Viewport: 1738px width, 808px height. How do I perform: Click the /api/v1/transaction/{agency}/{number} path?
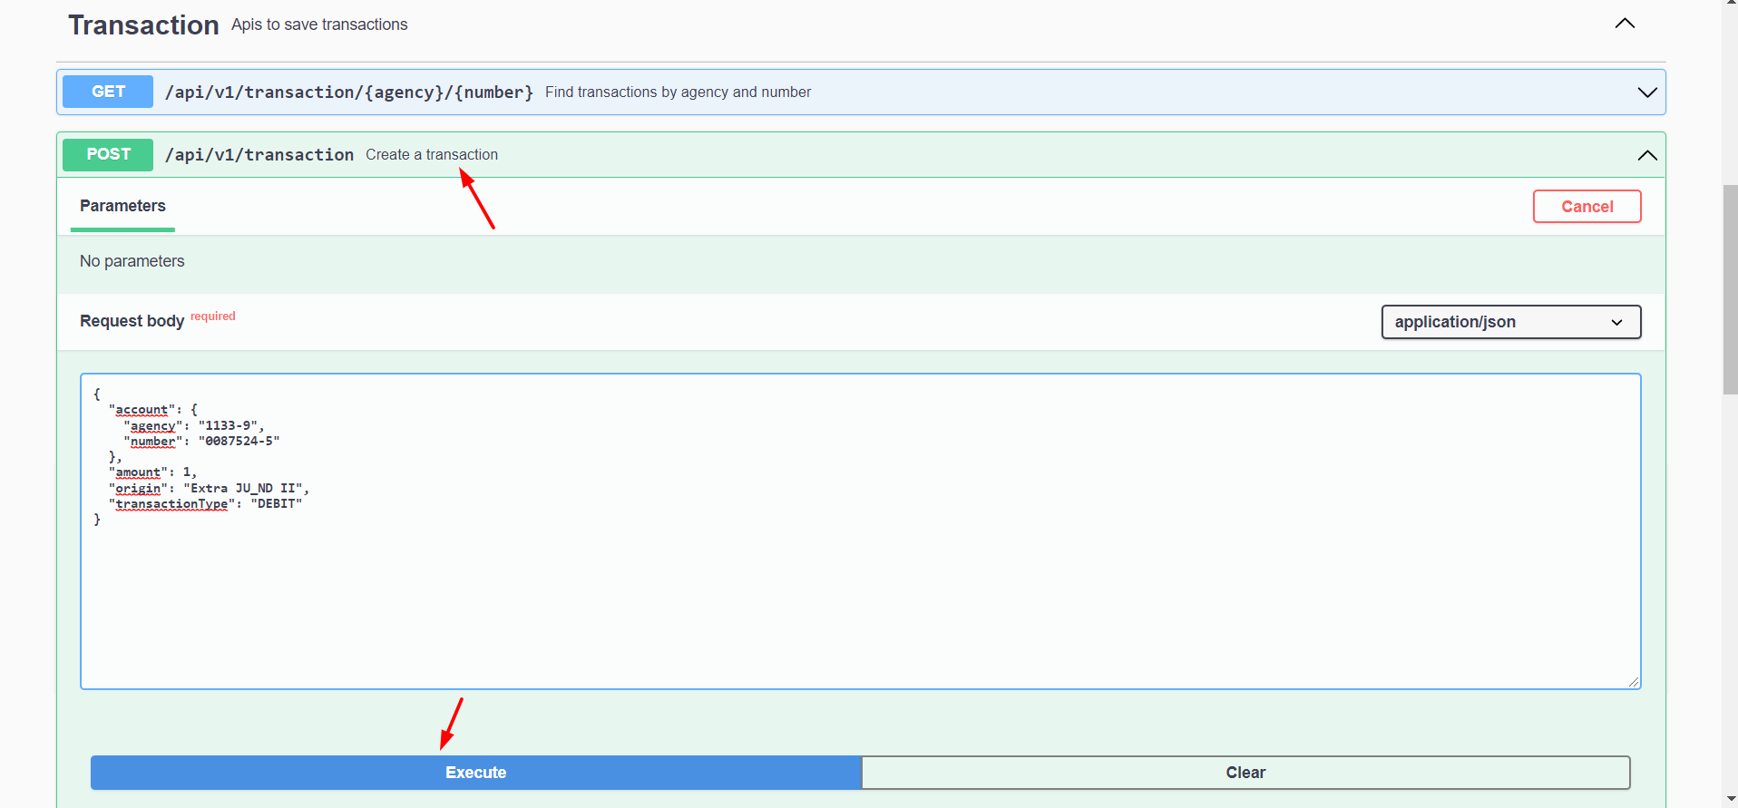[349, 92]
